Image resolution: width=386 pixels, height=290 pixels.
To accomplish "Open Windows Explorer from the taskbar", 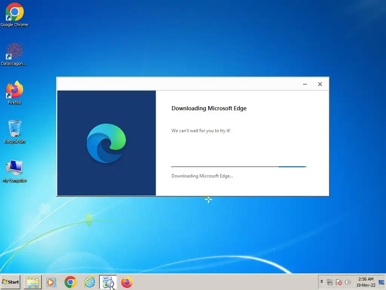I will 33,282.
